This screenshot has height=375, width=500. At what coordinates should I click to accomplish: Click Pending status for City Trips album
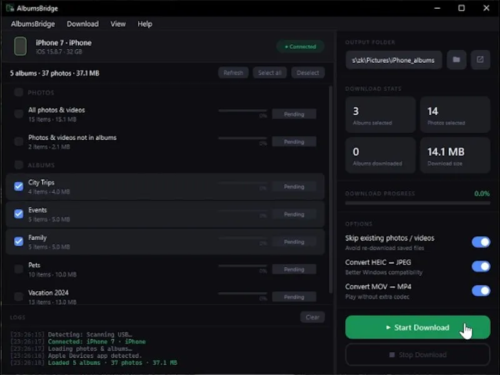point(294,186)
